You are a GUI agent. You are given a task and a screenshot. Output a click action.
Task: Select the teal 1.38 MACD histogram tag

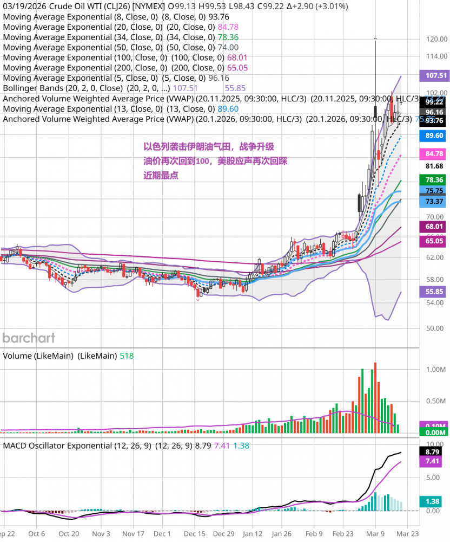[434, 501]
